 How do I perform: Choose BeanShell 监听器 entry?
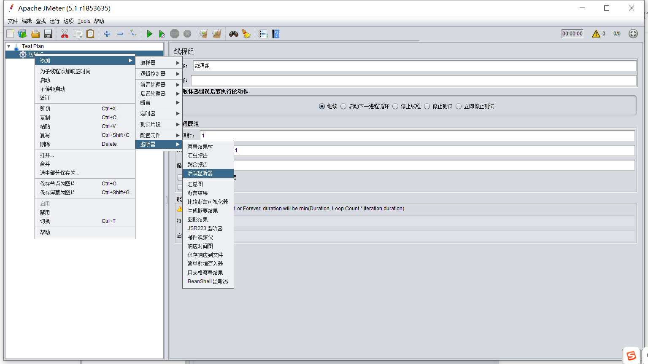208,281
